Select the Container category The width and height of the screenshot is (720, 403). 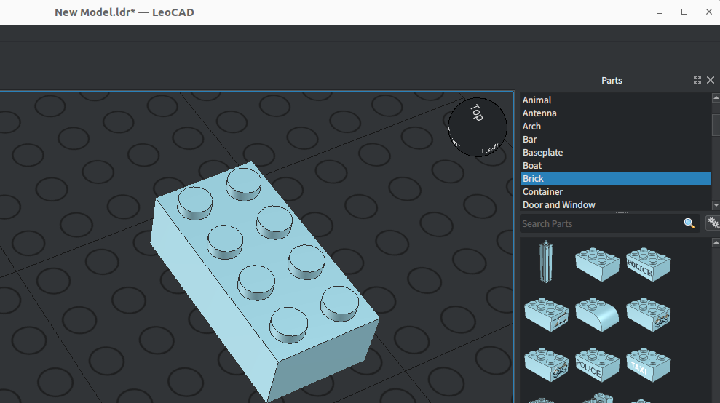pos(615,191)
